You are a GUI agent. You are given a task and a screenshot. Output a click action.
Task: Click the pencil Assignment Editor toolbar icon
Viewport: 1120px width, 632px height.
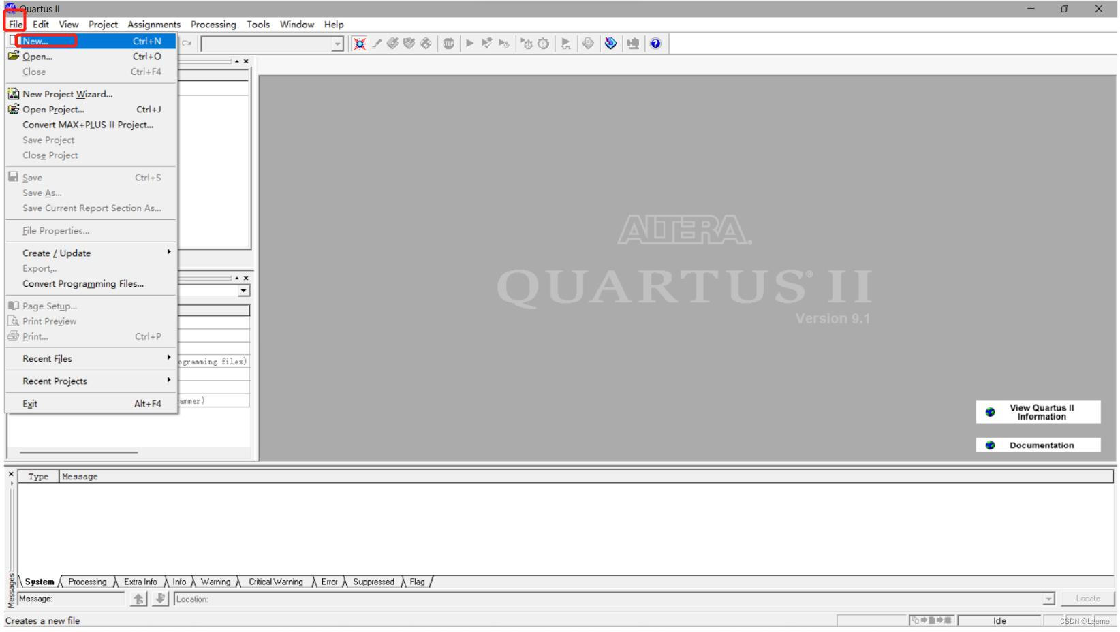point(377,44)
